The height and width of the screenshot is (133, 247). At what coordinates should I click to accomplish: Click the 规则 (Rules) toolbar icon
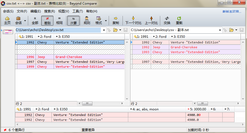[x=87, y=20]
